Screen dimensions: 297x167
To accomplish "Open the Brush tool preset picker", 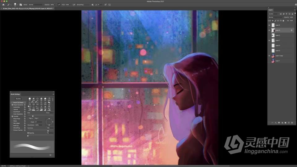I will point(9,5).
